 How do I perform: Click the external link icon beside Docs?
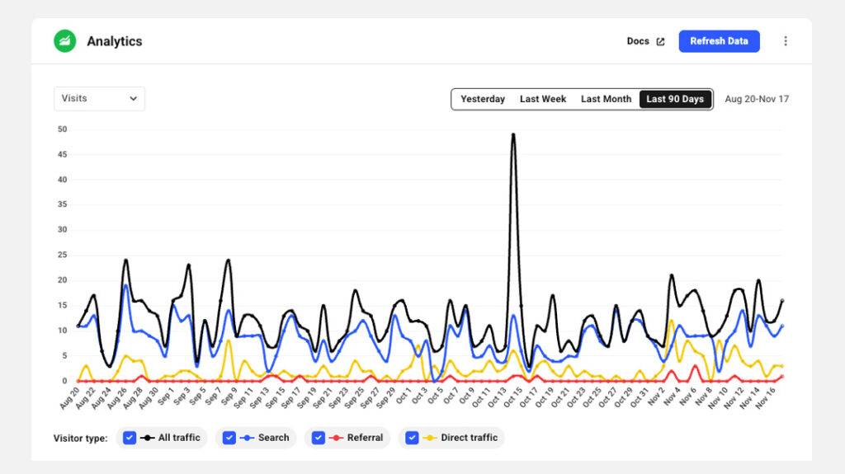point(660,42)
